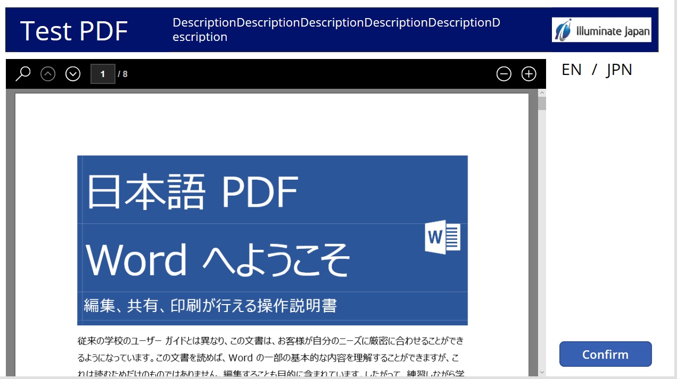Viewport: 677px width, 379px height.
Task: Switch language to JPN
Action: [619, 70]
